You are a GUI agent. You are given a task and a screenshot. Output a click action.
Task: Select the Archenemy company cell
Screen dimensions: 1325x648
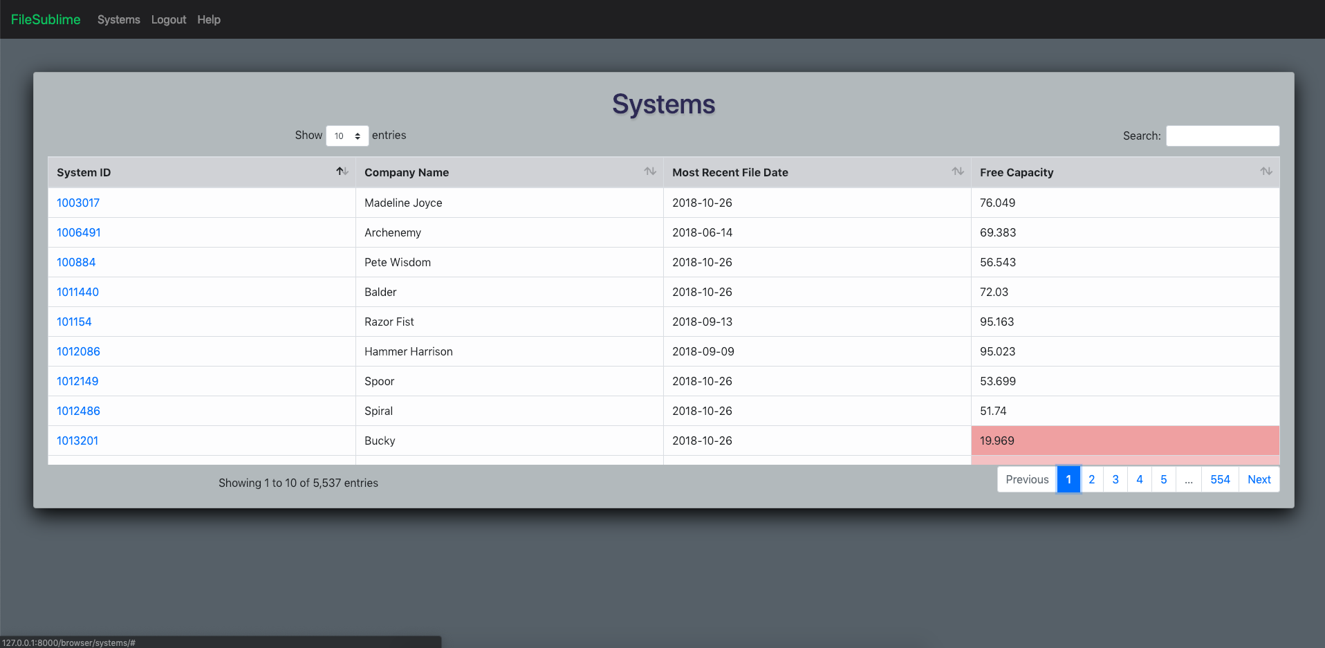(x=510, y=232)
